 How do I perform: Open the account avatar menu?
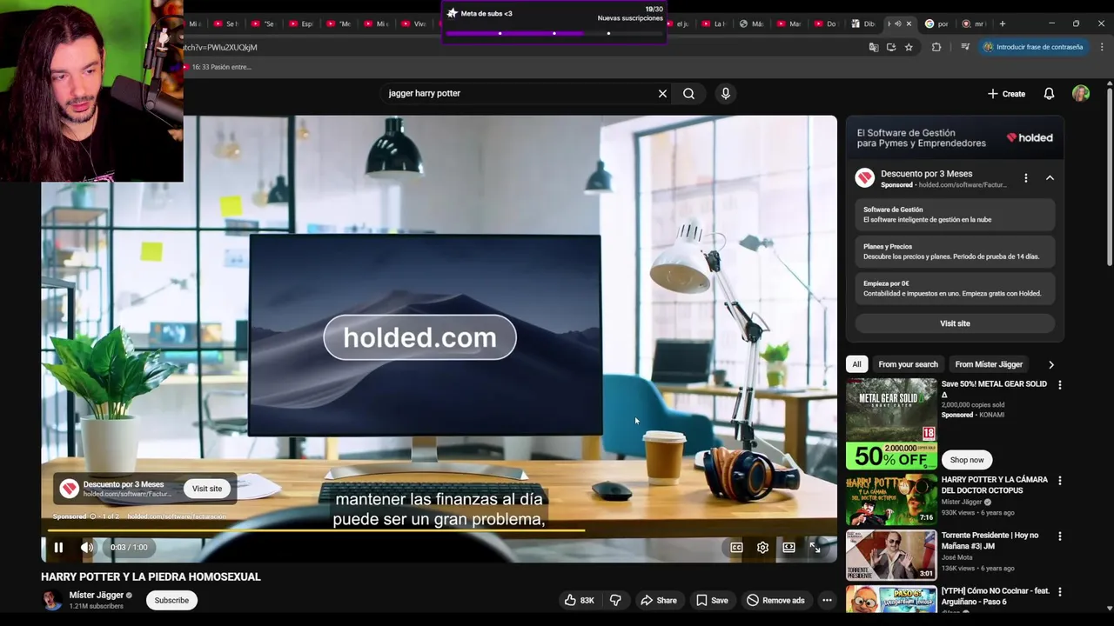click(x=1081, y=93)
